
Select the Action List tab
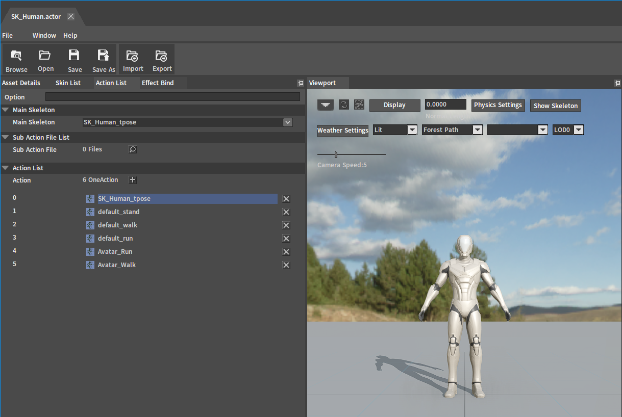tap(111, 83)
